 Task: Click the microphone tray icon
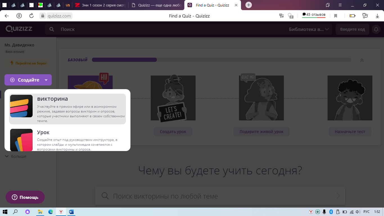324,212
